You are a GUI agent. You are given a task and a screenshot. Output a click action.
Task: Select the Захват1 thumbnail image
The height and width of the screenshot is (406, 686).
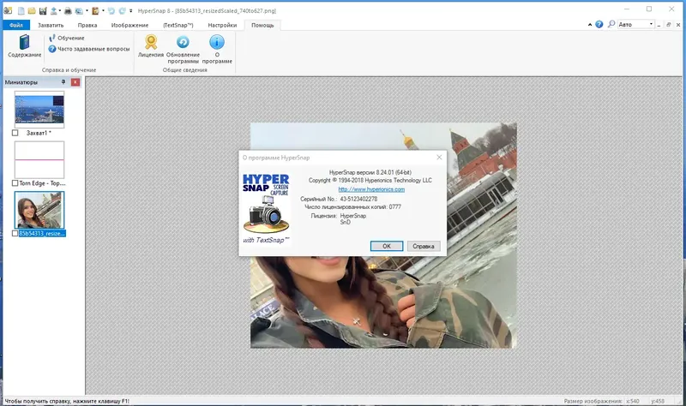pos(39,110)
